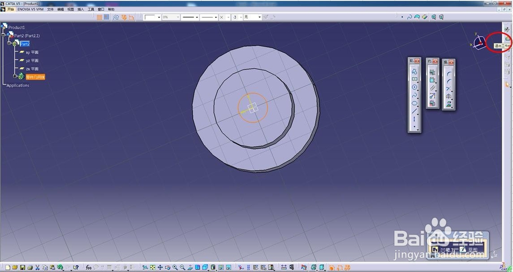The width and height of the screenshot is (513, 272).
Task: Open the 文件 menu
Action: [x=50, y=9]
